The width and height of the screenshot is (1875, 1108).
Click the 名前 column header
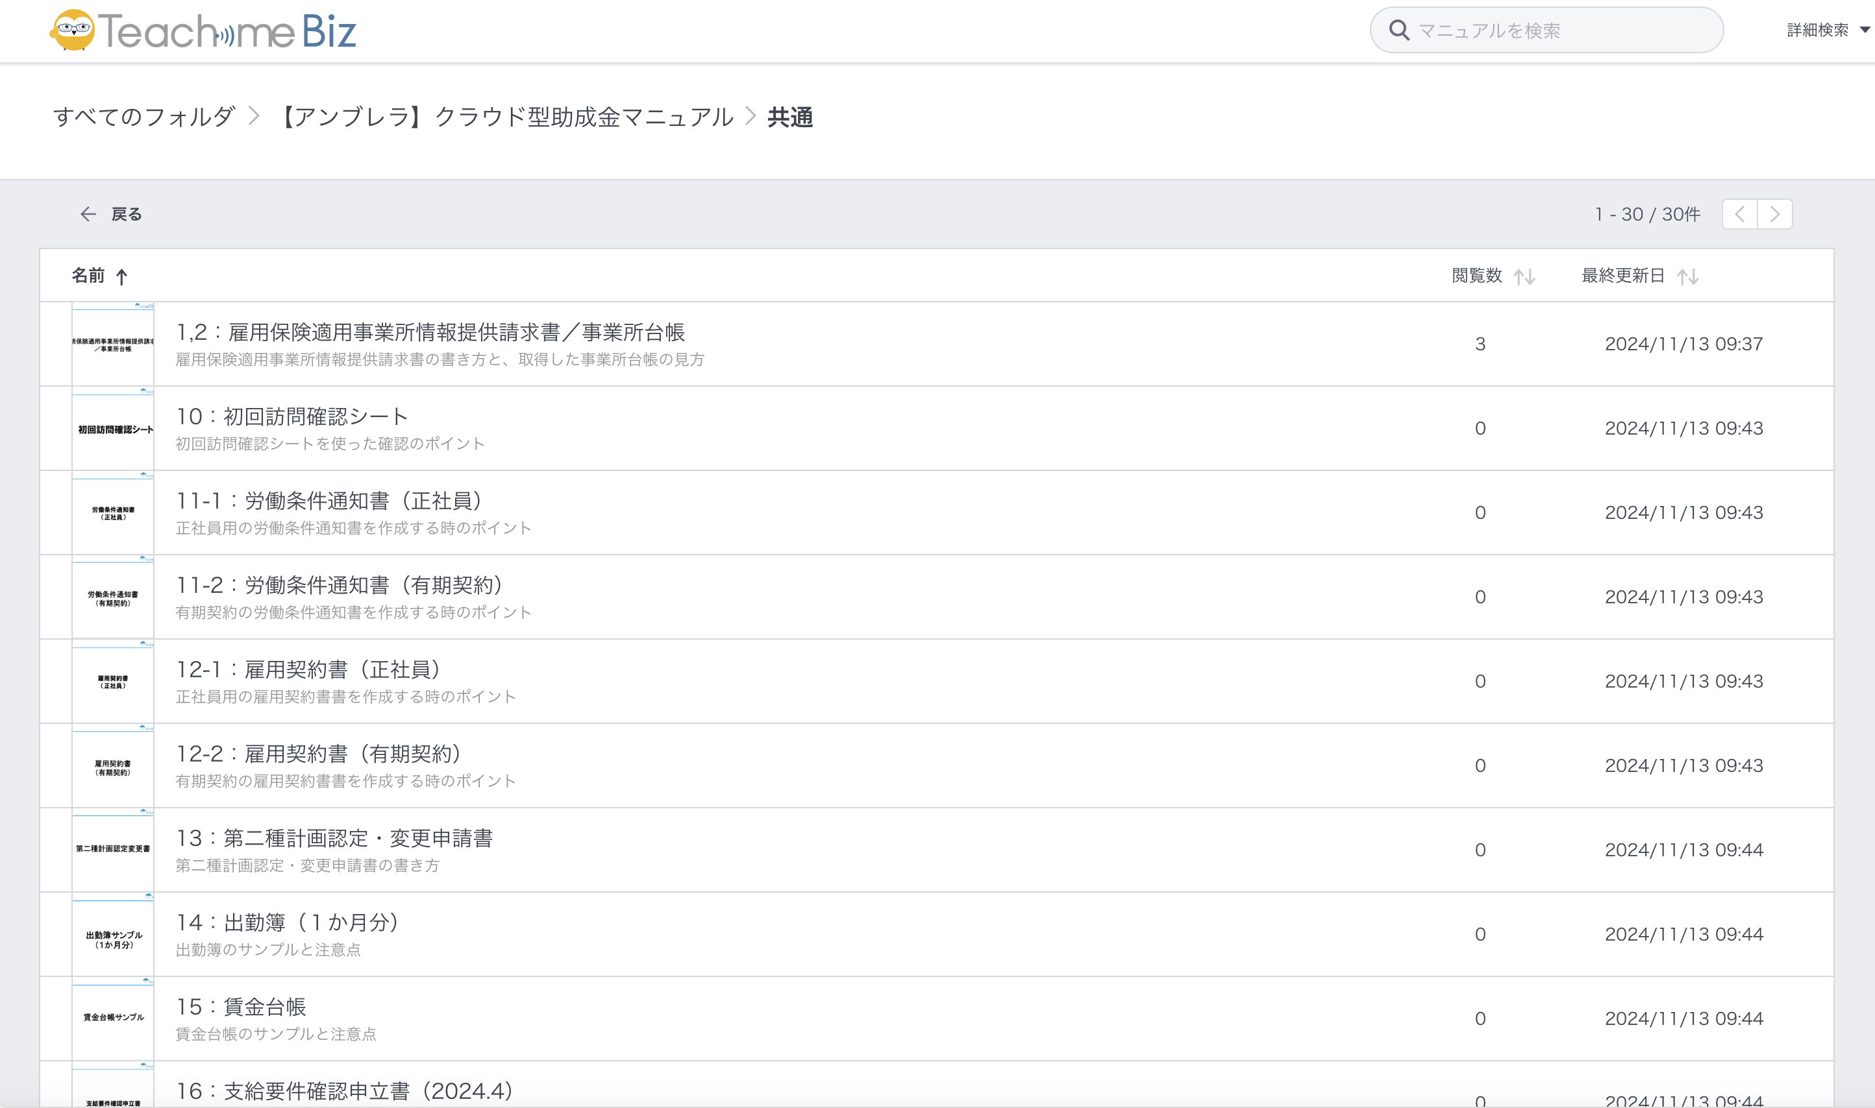click(x=88, y=276)
